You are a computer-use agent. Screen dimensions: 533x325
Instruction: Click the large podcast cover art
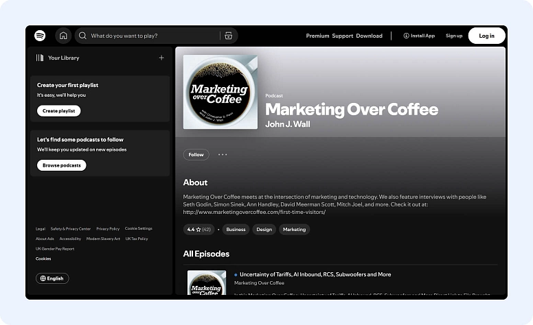point(220,92)
